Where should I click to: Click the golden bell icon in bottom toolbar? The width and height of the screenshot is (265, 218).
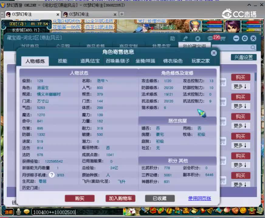pos(211,211)
